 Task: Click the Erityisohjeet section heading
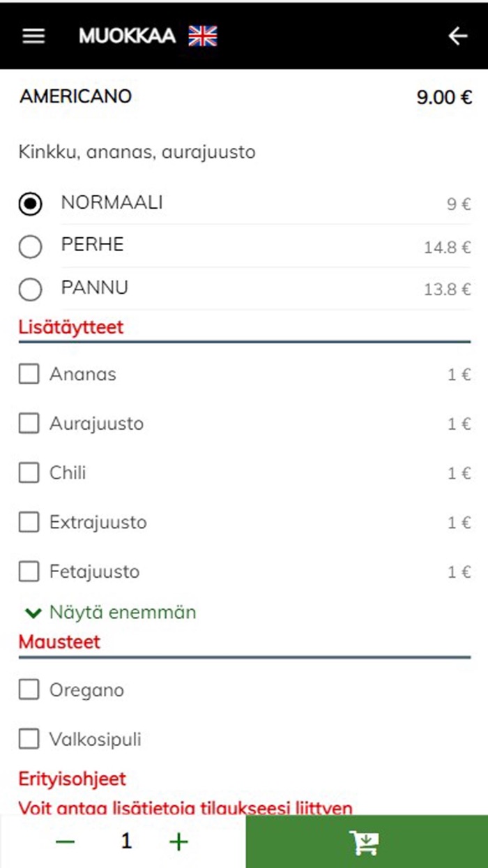pyautogui.click(x=72, y=779)
